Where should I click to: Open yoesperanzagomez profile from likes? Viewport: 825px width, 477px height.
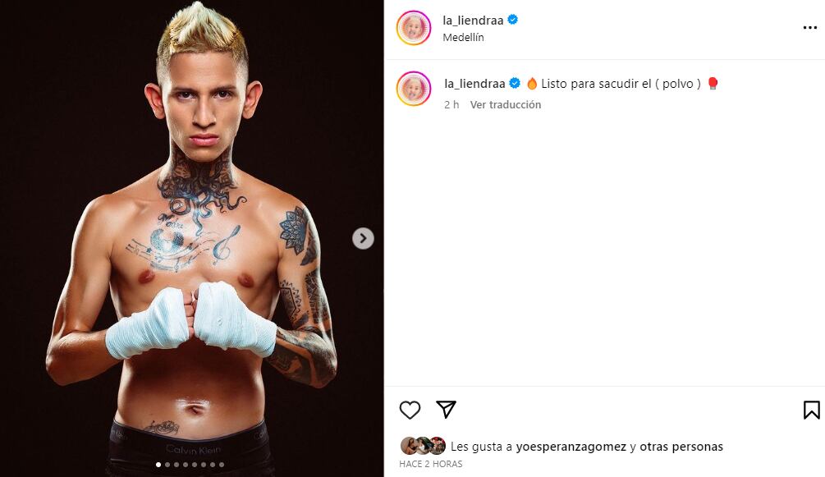571,447
